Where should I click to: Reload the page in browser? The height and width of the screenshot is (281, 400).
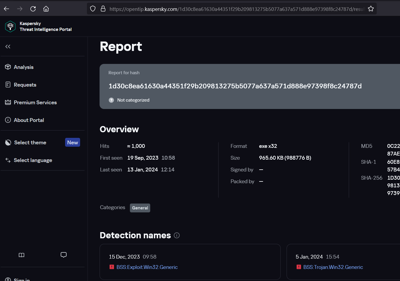click(x=33, y=9)
